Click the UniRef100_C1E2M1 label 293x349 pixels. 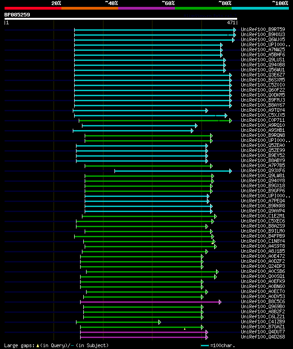[x=263, y=216]
